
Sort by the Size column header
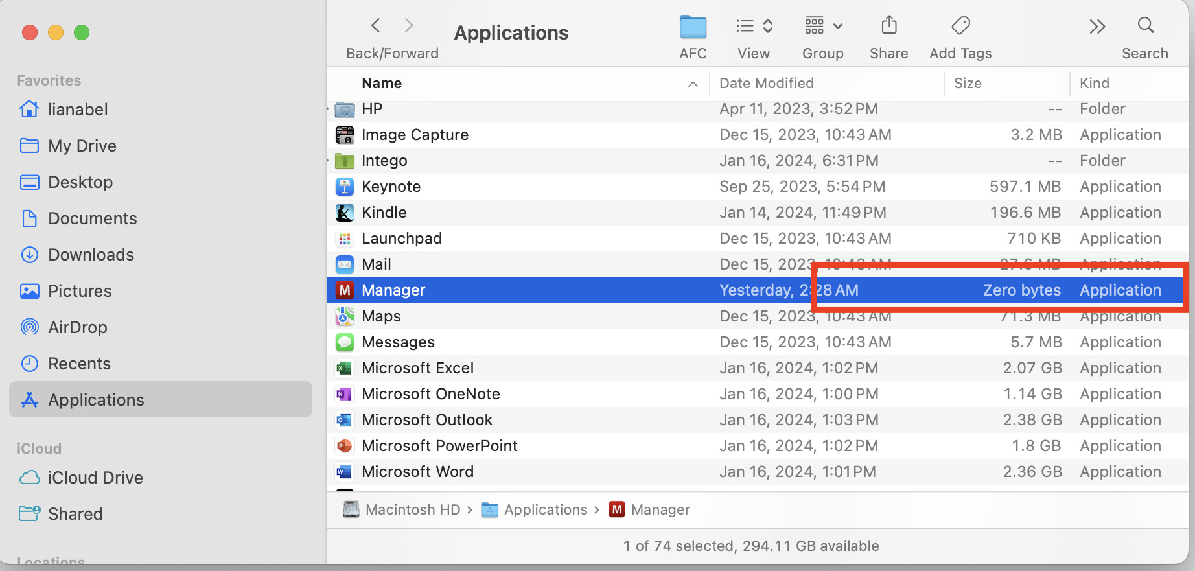pos(968,83)
